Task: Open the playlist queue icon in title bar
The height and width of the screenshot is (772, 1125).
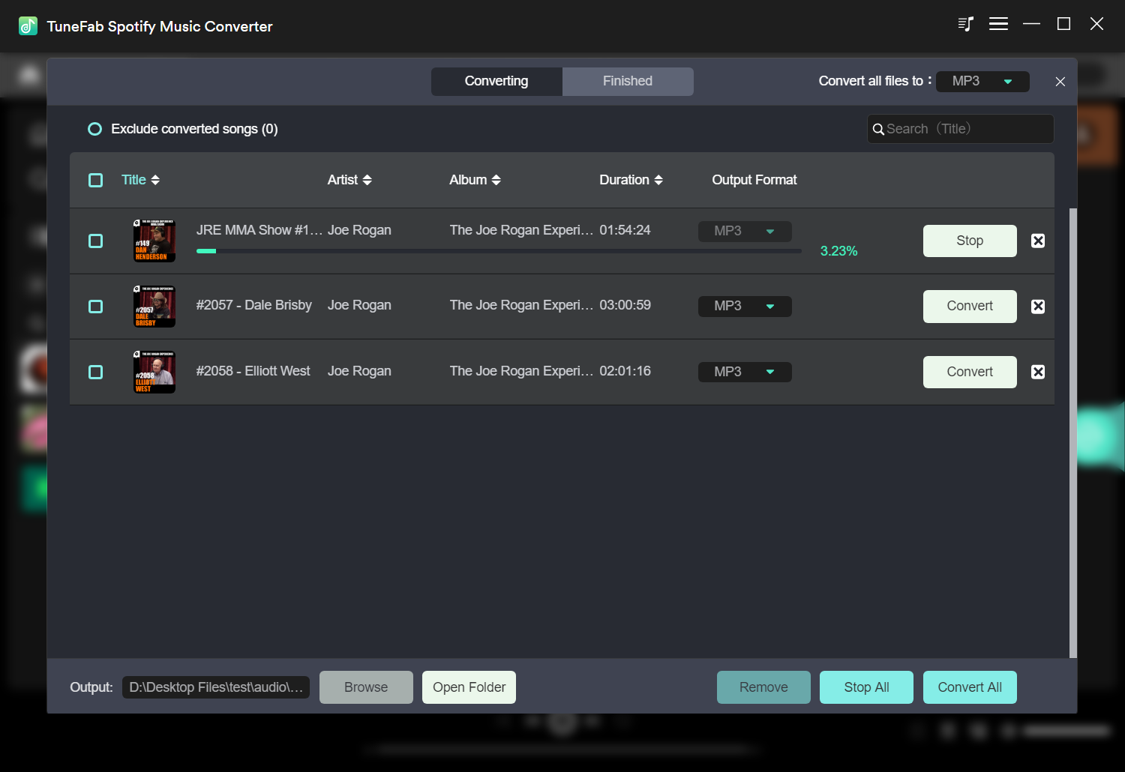Action: (965, 24)
